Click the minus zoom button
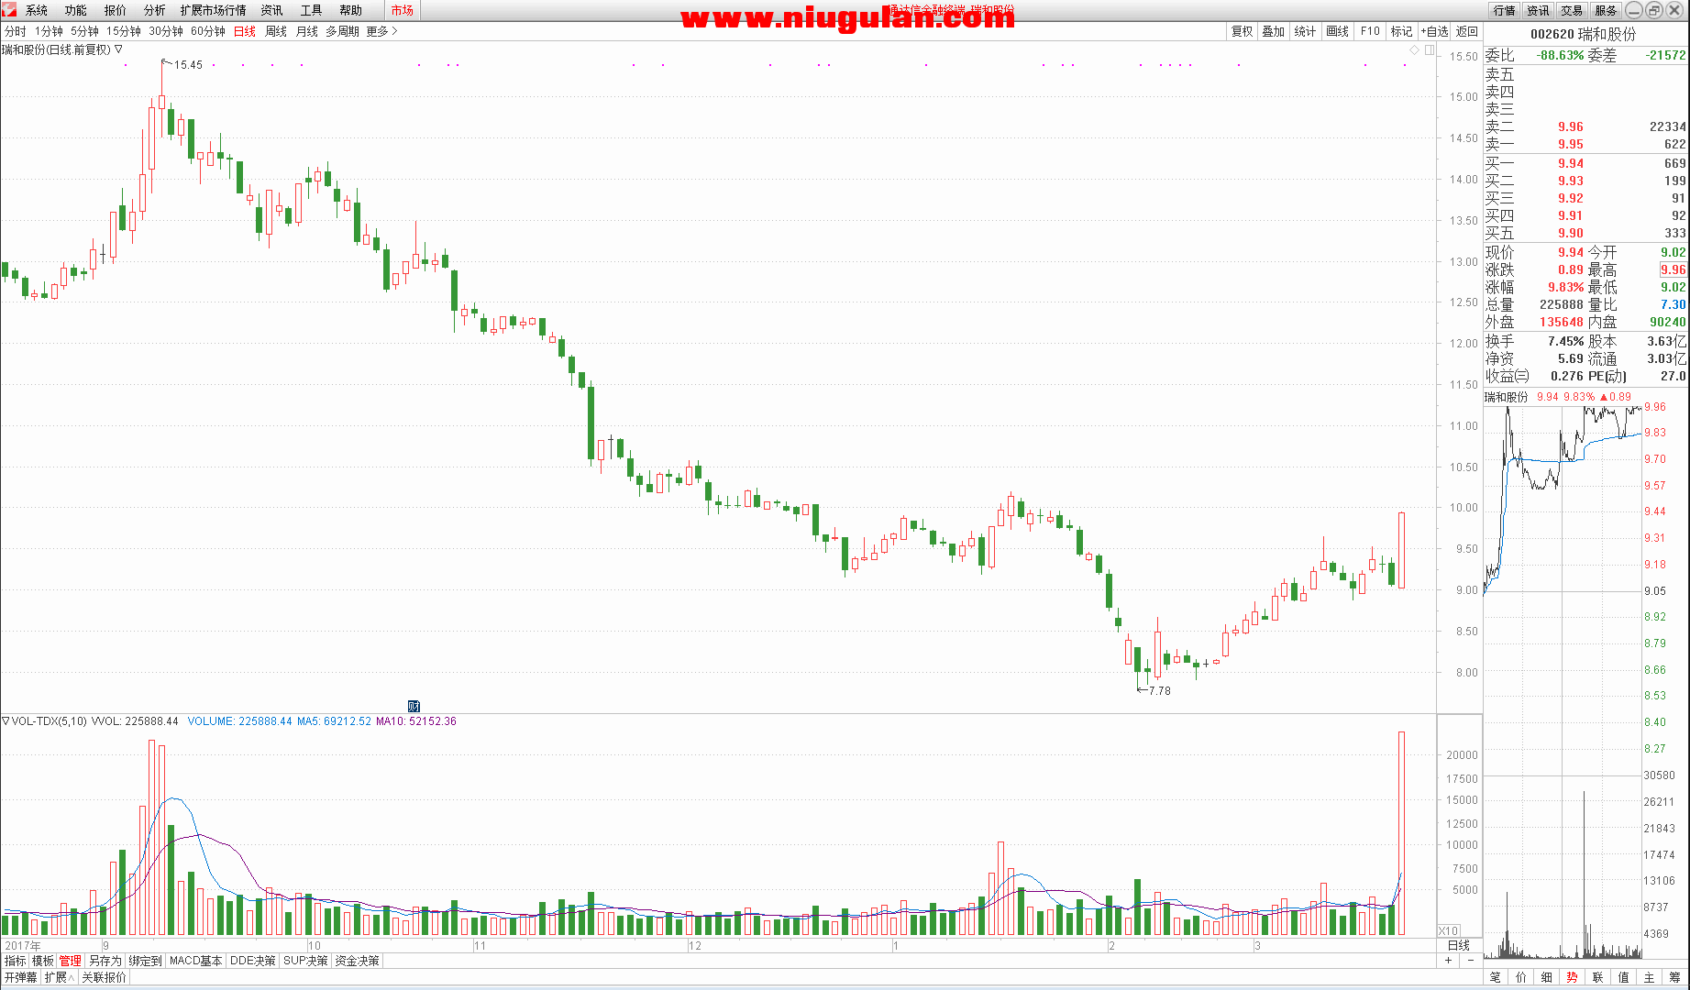This screenshot has height=990, width=1690. tap(1471, 961)
